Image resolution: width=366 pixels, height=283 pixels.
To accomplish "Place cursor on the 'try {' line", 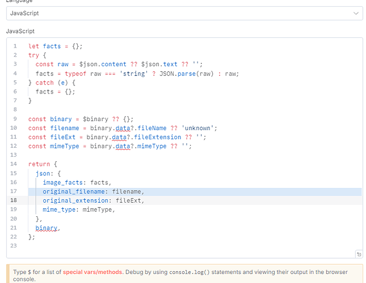I will coord(37,55).
